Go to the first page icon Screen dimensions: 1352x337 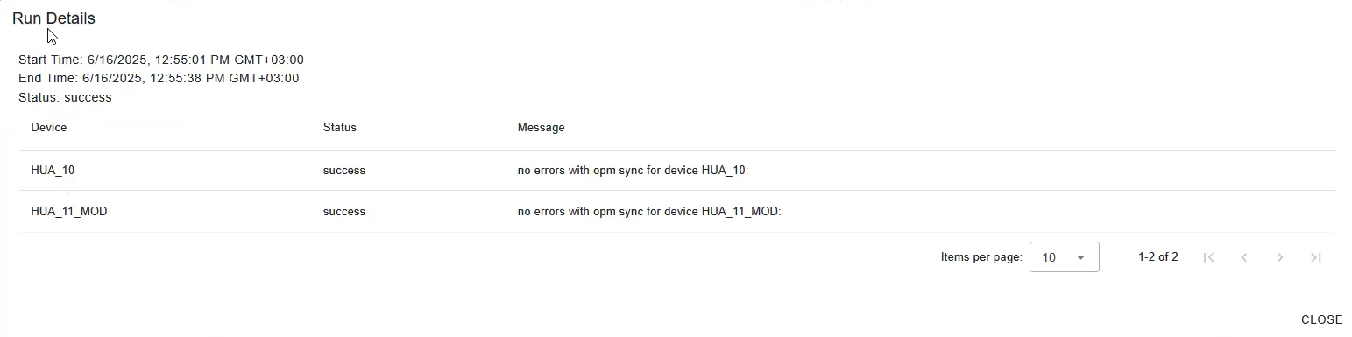point(1208,257)
